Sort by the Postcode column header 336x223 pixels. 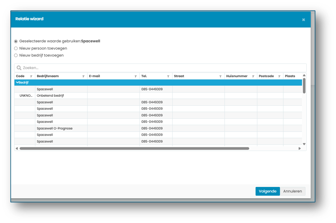coord(266,76)
